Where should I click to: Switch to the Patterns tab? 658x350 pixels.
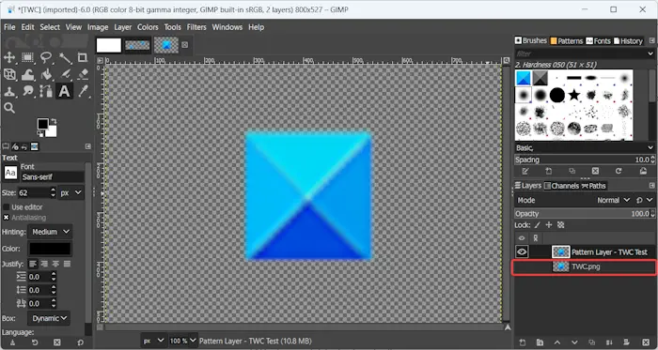(x=567, y=40)
